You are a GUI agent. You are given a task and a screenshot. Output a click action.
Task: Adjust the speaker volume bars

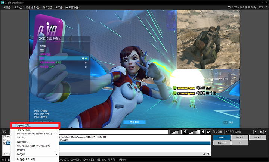click(x=194, y=132)
